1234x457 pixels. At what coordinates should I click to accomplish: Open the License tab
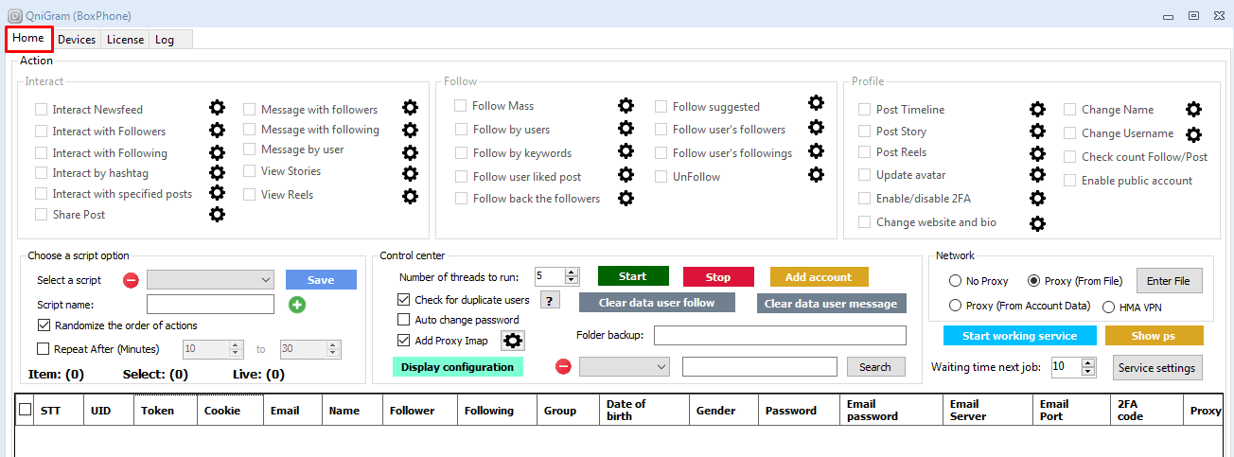[x=125, y=40]
